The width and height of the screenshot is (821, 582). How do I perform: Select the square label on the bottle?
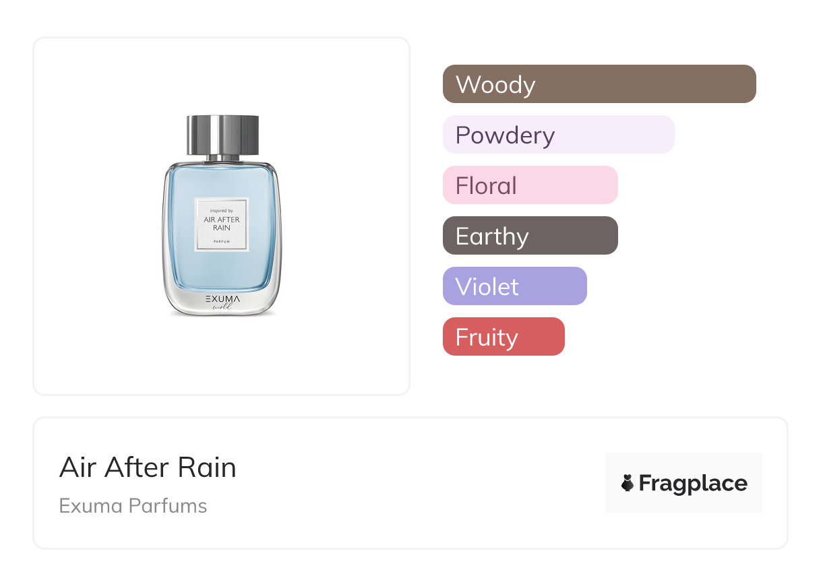coord(222,224)
